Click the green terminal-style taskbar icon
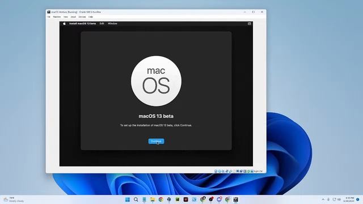Image resolution: width=363 pixels, height=204 pixels. click(178, 199)
